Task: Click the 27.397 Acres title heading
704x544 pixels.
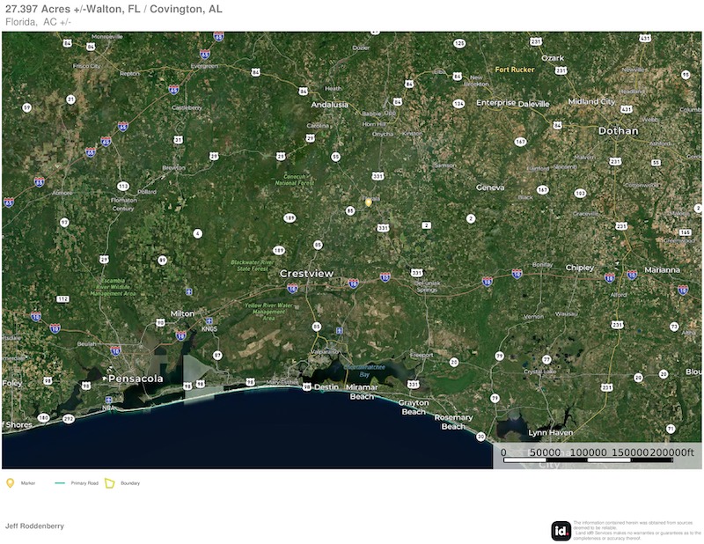Action: pyautogui.click(x=114, y=9)
